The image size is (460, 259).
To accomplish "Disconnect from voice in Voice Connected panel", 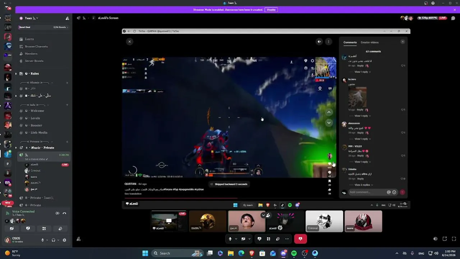I will [x=65, y=213].
